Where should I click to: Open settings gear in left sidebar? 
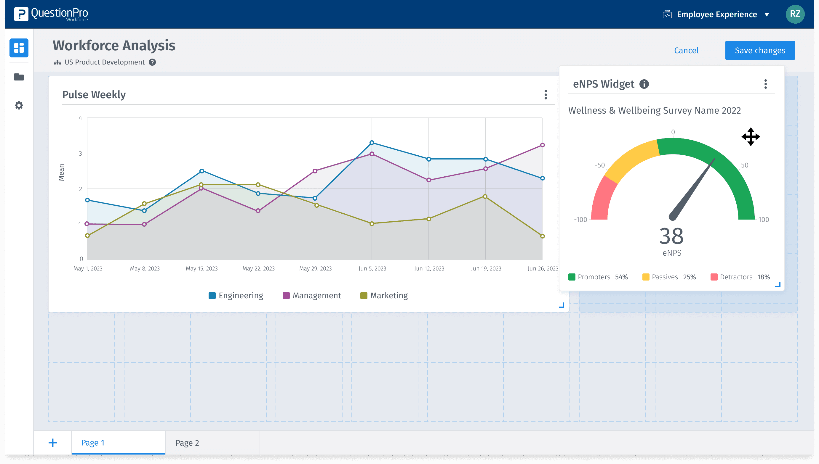tap(19, 105)
